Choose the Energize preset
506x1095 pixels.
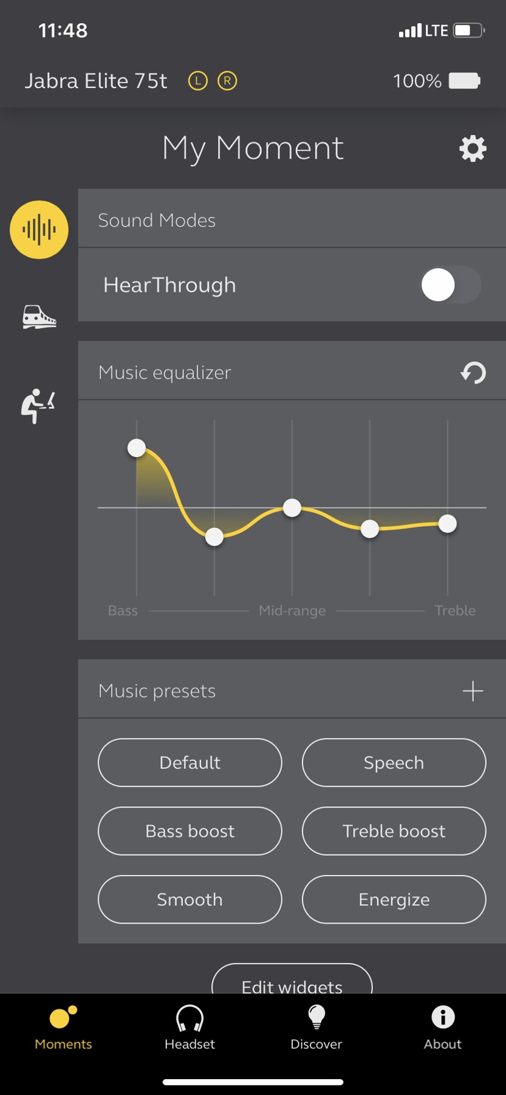pyautogui.click(x=394, y=899)
